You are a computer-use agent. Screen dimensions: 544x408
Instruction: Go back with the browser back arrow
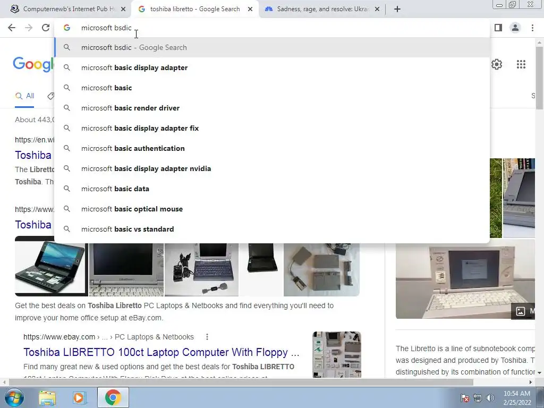12,28
